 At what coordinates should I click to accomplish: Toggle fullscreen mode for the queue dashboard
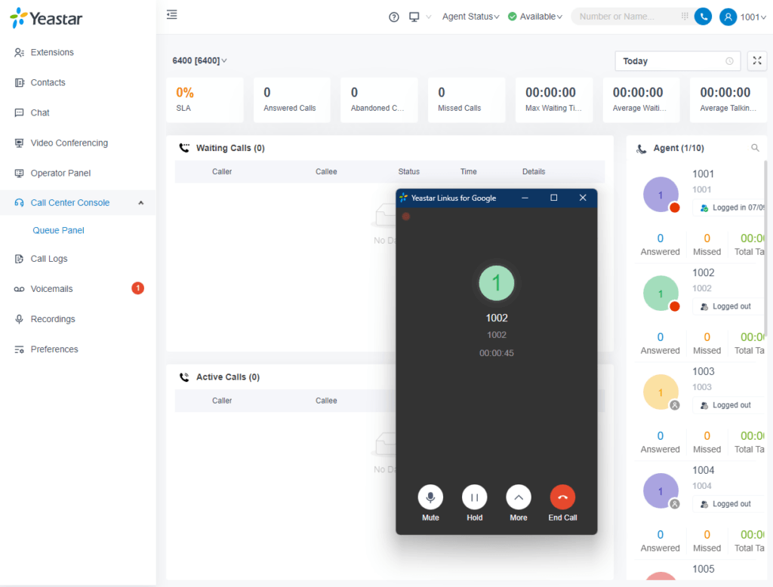[x=756, y=61]
